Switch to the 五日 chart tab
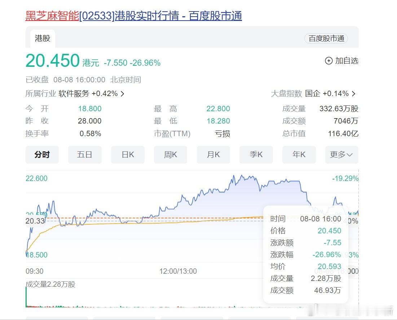 click(x=85, y=155)
